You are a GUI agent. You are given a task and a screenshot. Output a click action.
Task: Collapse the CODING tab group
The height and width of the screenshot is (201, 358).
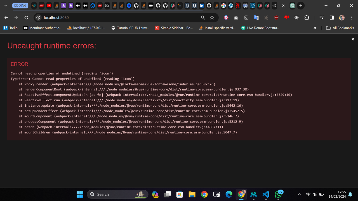(20, 6)
